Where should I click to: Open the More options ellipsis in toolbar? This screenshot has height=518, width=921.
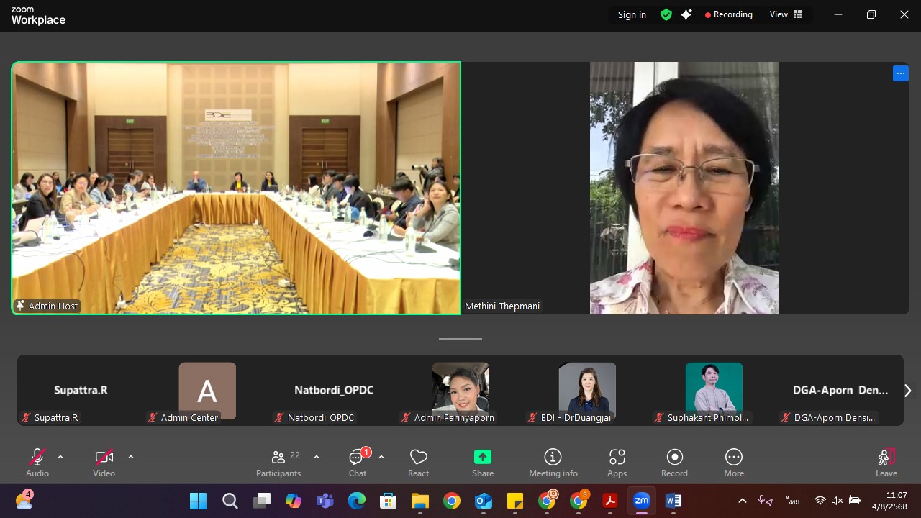(x=733, y=462)
